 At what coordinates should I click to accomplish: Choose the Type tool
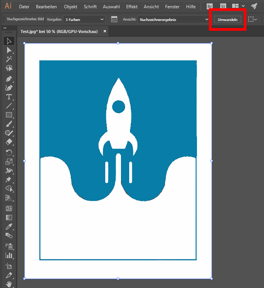click(x=9, y=97)
